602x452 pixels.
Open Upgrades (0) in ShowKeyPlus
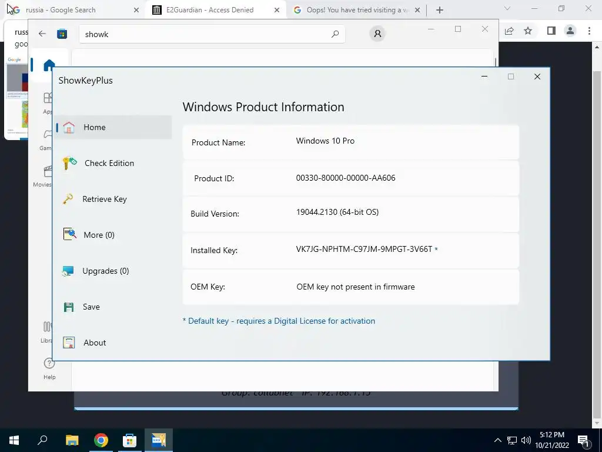(106, 271)
